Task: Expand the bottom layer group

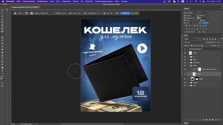Action: (x=189, y=86)
